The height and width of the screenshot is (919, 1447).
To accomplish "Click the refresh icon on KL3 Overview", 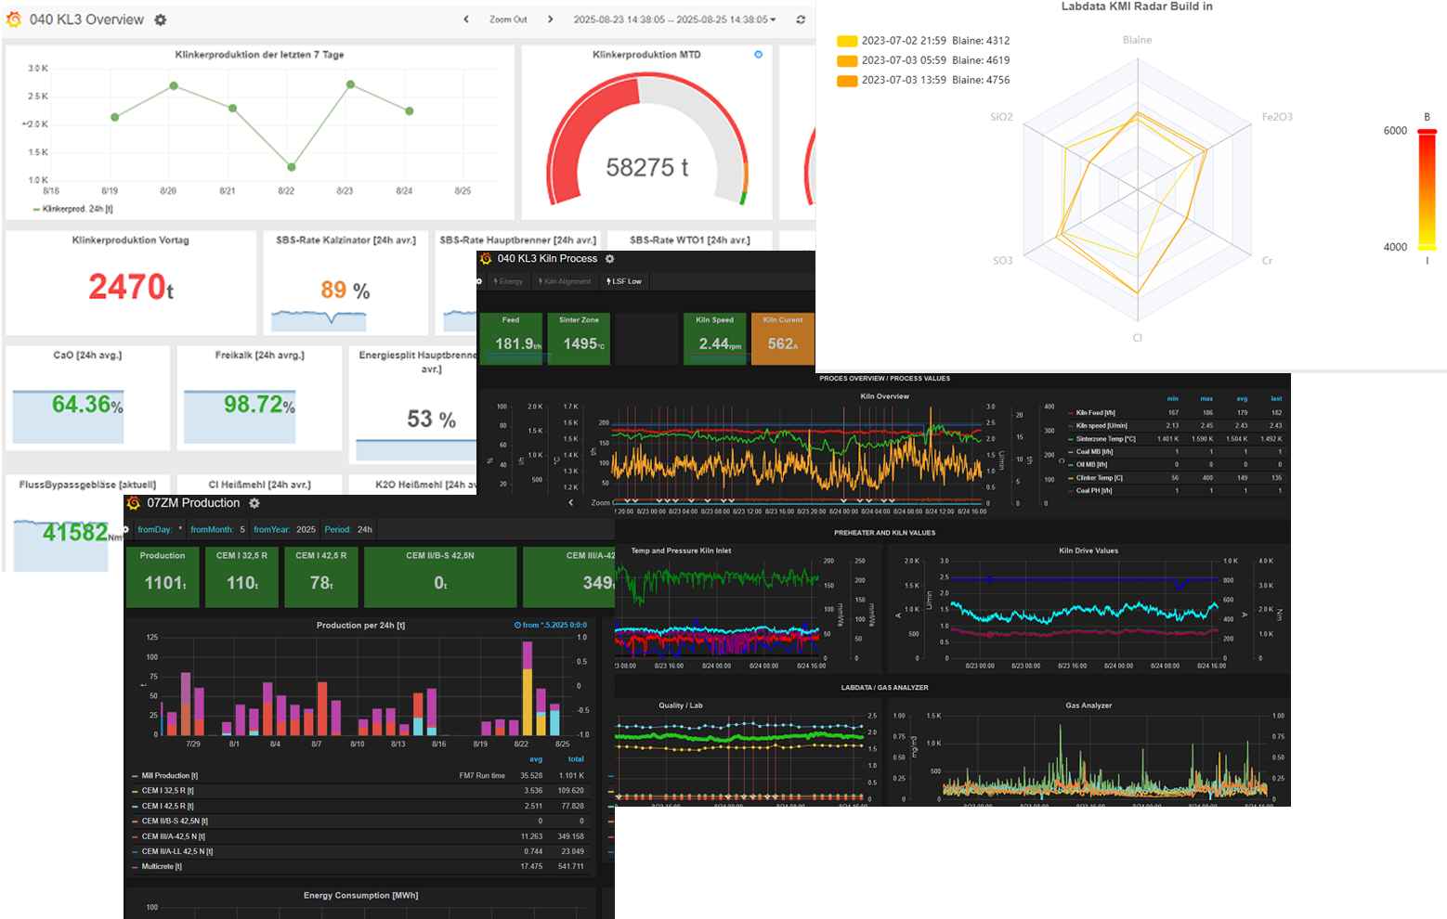I will [x=801, y=19].
